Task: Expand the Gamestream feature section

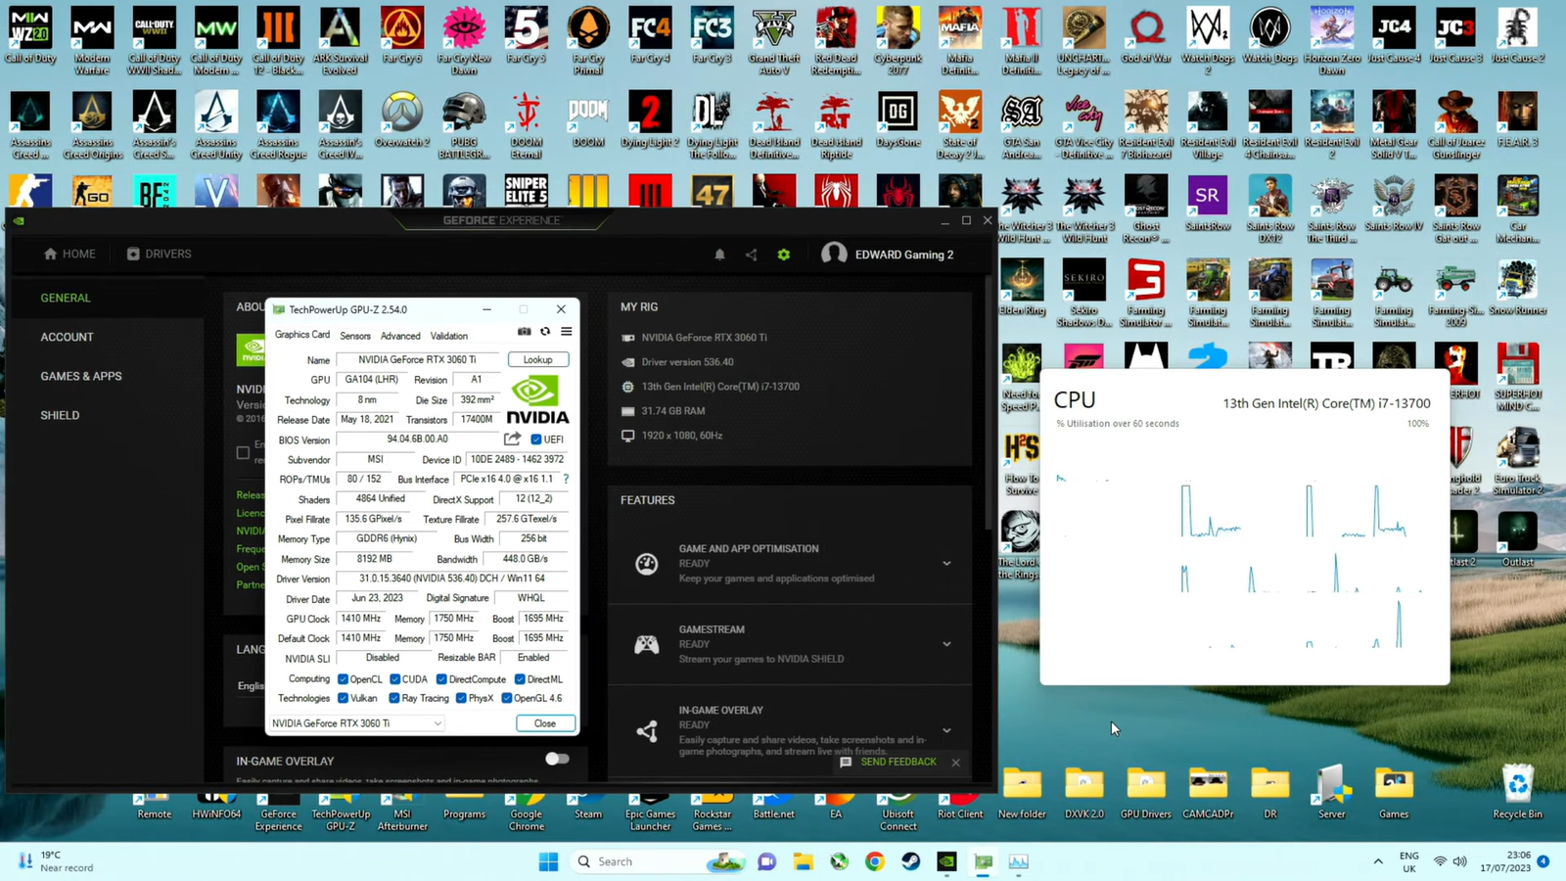Action: point(946,644)
